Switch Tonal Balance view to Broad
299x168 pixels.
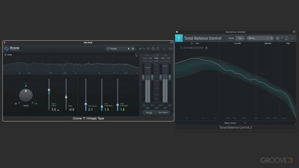tap(231, 38)
